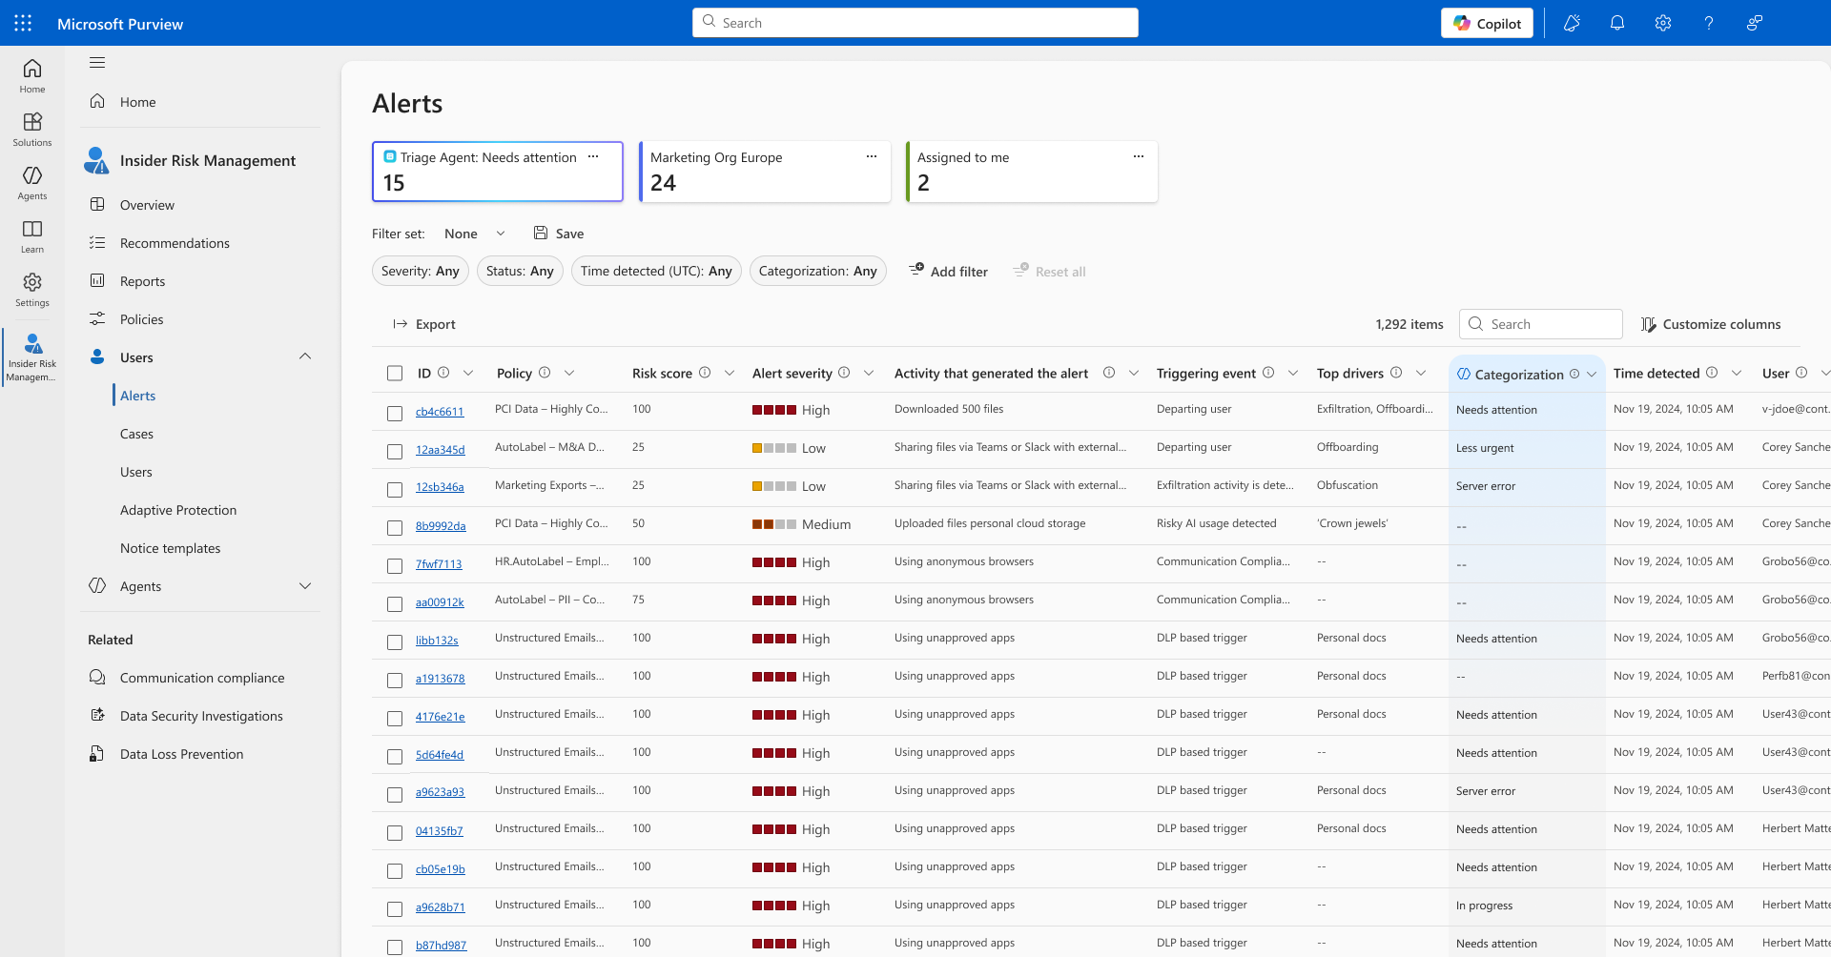Click the notifications bell icon
Image resolution: width=1831 pixels, height=957 pixels.
[x=1617, y=23]
